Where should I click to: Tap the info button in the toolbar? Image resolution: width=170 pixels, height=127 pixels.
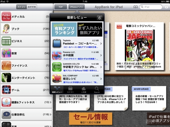tap(166, 7)
